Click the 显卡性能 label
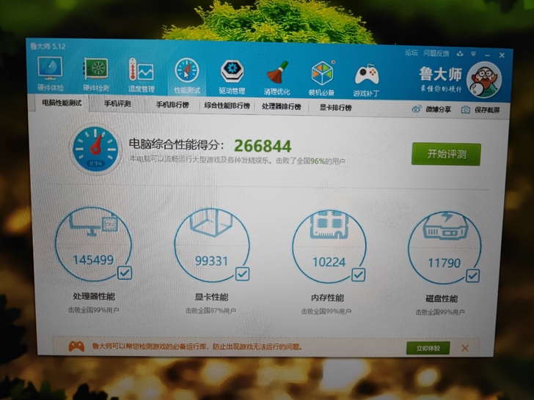534x400 pixels. tap(211, 297)
